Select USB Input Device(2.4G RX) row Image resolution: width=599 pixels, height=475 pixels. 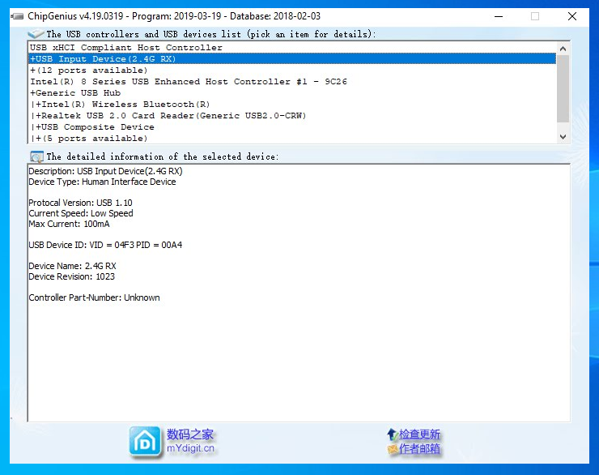point(292,59)
